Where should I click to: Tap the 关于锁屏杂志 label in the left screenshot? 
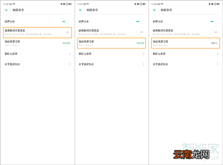tap(12, 64)
